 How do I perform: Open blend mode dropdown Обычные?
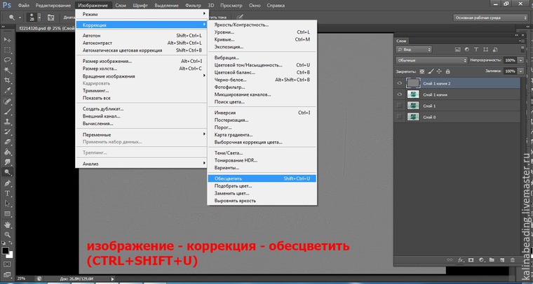[432, 60]
